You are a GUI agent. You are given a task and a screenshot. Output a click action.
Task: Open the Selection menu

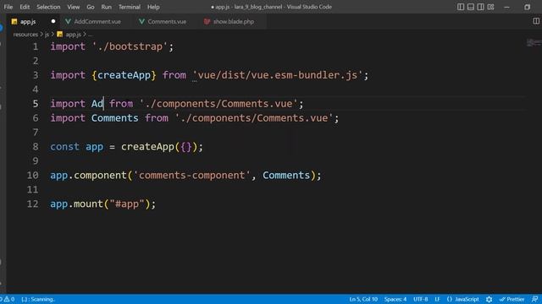tap(48, 7)
